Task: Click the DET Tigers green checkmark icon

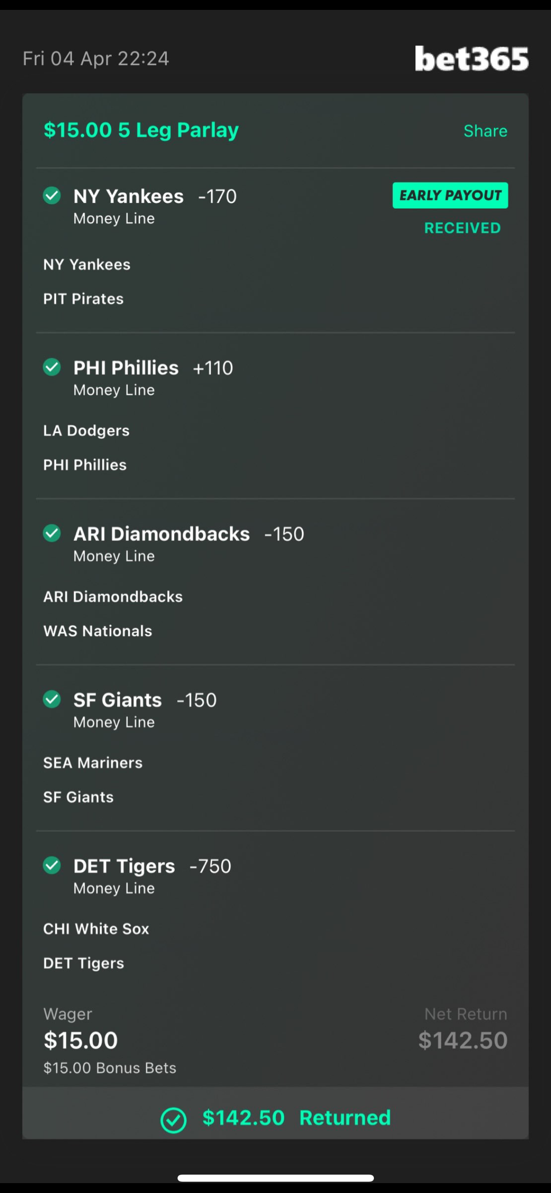Action: point(52,866)
